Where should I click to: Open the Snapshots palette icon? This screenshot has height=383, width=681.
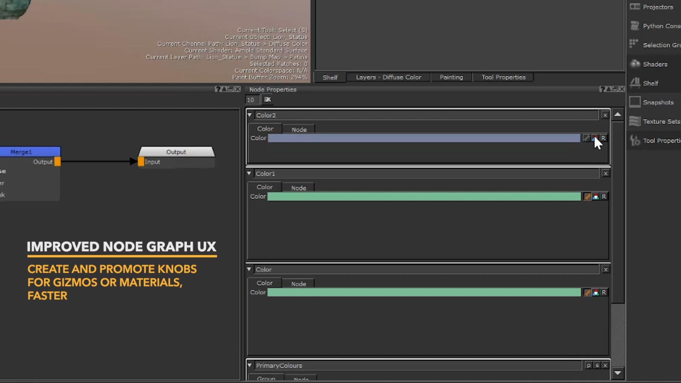pyautogui.click(x=635, y=102)
